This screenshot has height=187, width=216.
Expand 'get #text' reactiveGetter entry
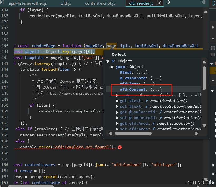tap(117, 101)
